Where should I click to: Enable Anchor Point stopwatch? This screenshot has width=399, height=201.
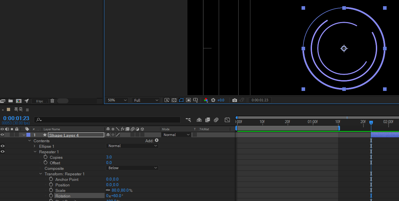point(51,179)
